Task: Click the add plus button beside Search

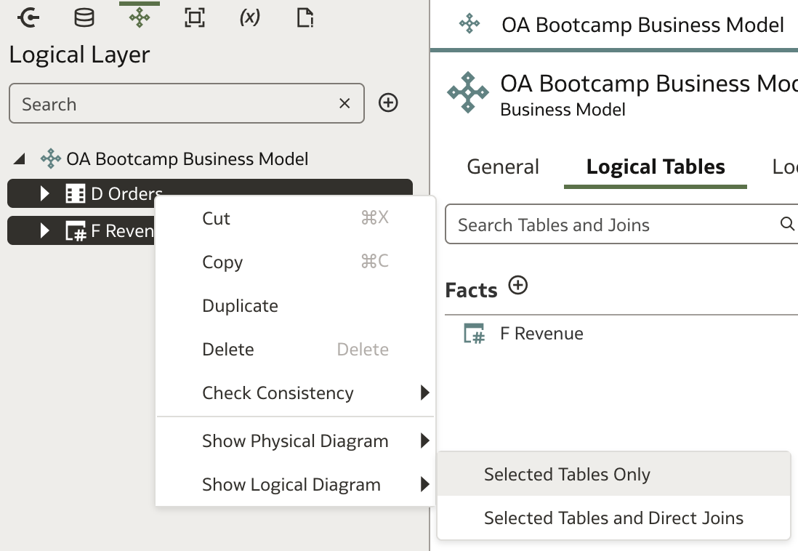Action: pyautogui.click(x=388, y=103)
